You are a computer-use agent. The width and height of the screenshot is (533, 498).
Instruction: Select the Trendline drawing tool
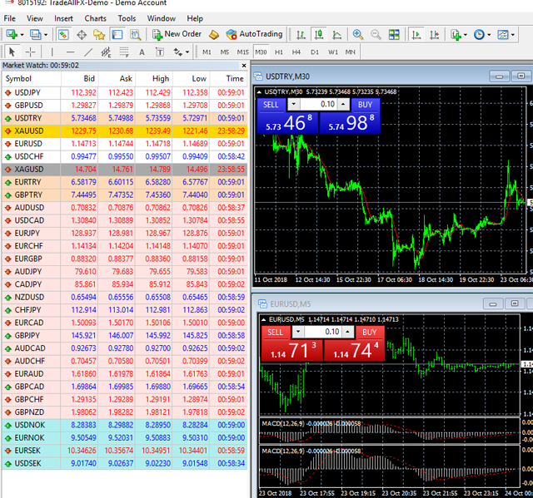[88, 52]
